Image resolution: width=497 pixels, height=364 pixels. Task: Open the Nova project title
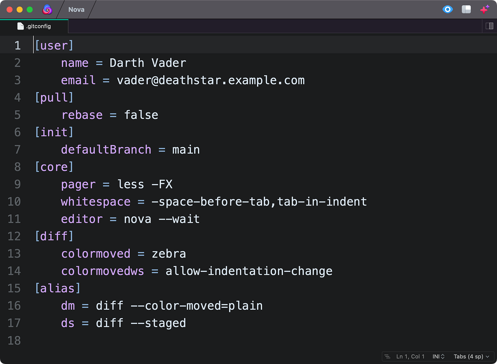76,10
